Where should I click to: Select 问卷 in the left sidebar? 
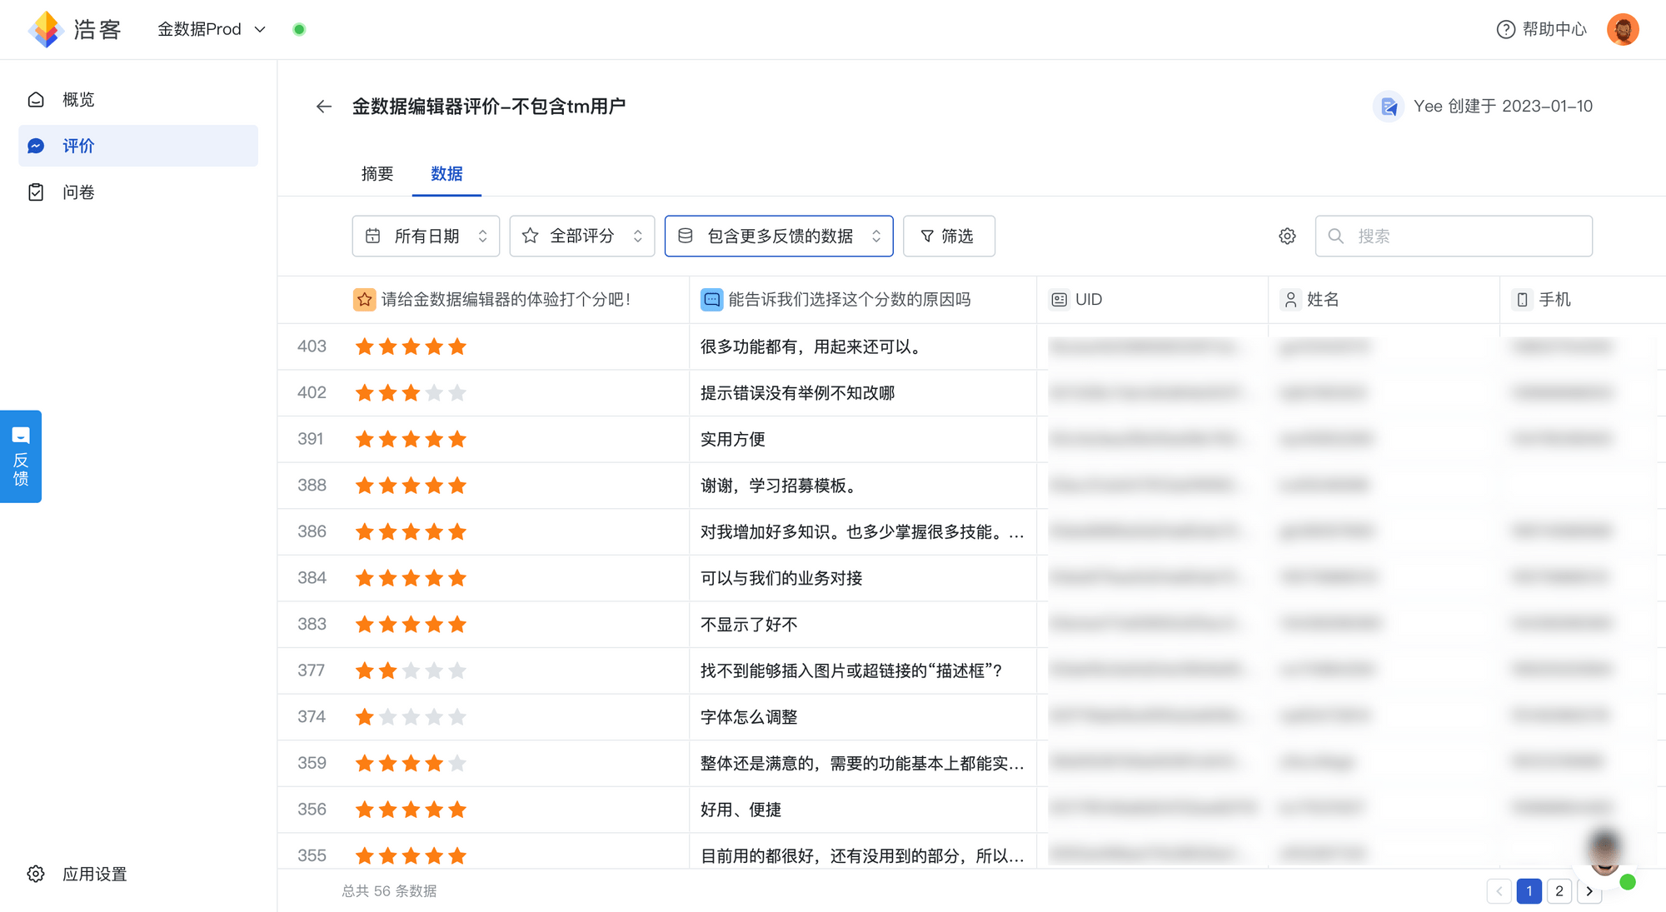pos(79,192)
